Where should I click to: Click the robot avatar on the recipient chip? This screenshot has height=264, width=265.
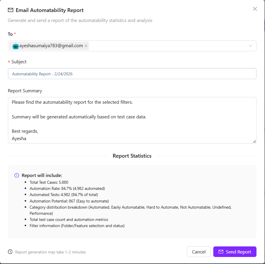pos(16,46)
